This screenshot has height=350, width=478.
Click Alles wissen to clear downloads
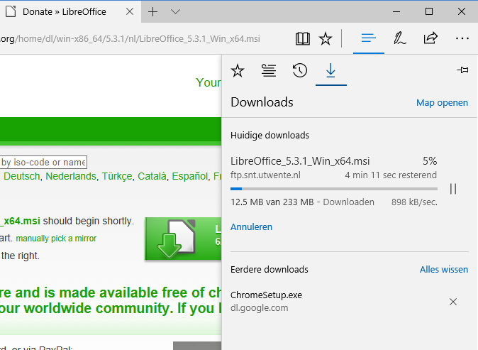pyautogui.click(x=444, y=270)
